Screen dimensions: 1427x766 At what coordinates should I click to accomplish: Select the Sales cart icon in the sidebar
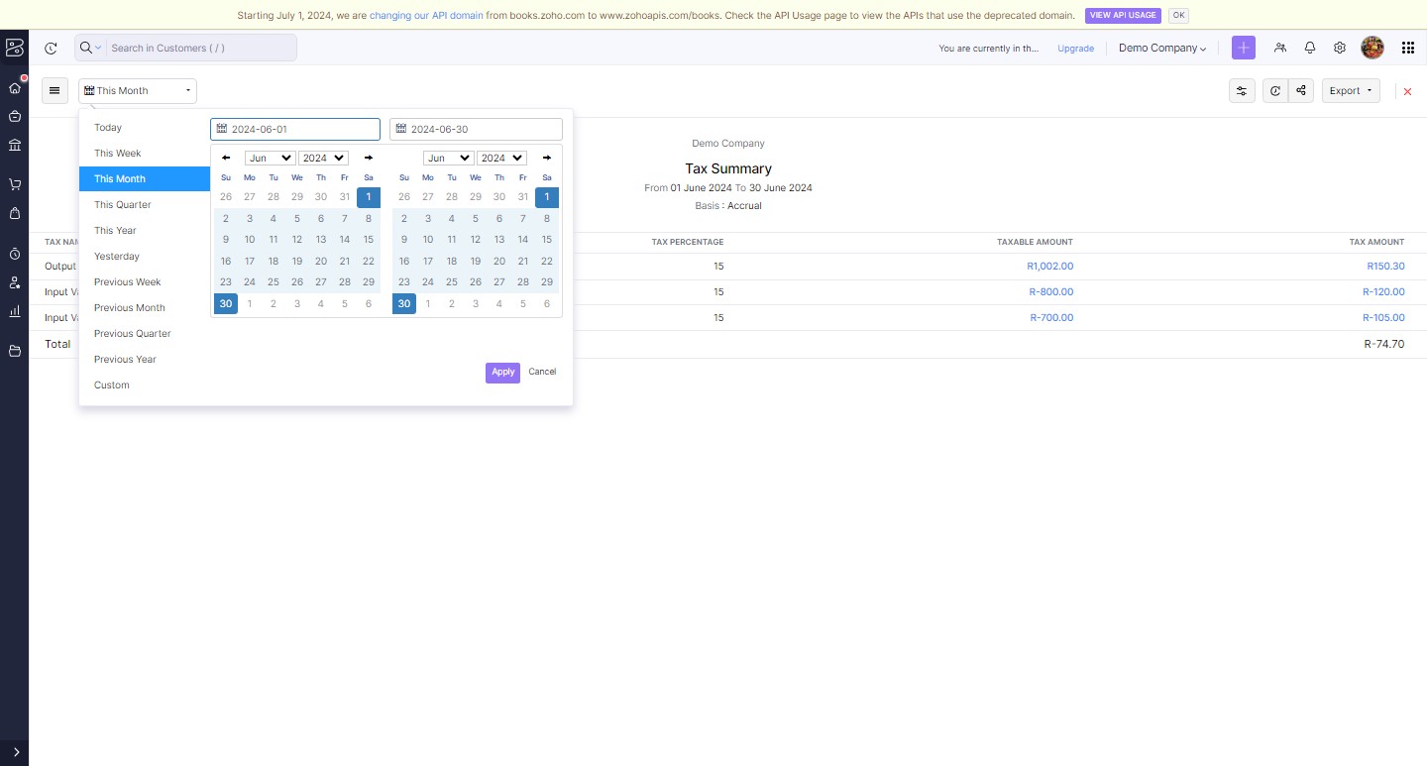(15, 183)
